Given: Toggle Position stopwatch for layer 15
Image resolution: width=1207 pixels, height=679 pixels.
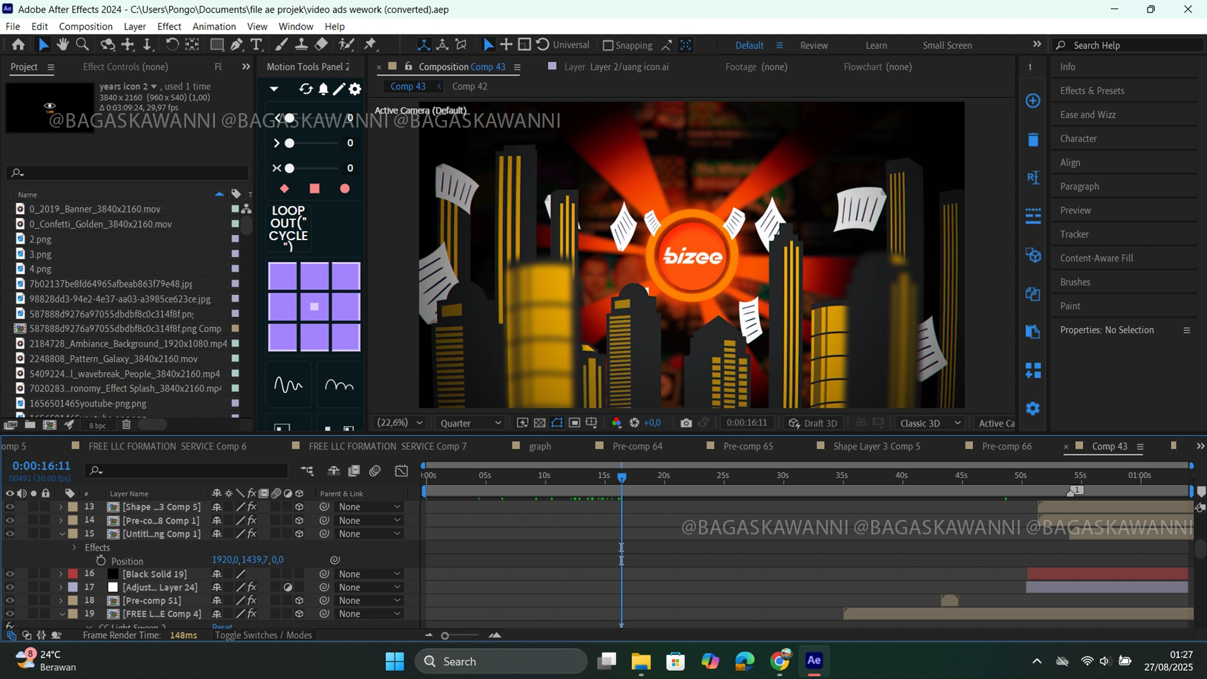Looking at the screenshot, I should 101,560.
